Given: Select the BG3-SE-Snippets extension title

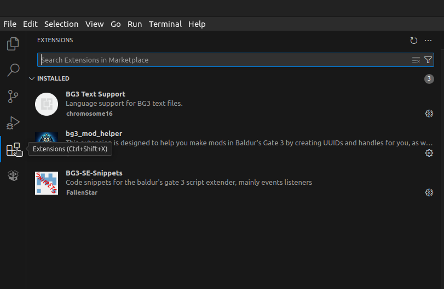Looking at the screenshot, I should coord(94,173).
